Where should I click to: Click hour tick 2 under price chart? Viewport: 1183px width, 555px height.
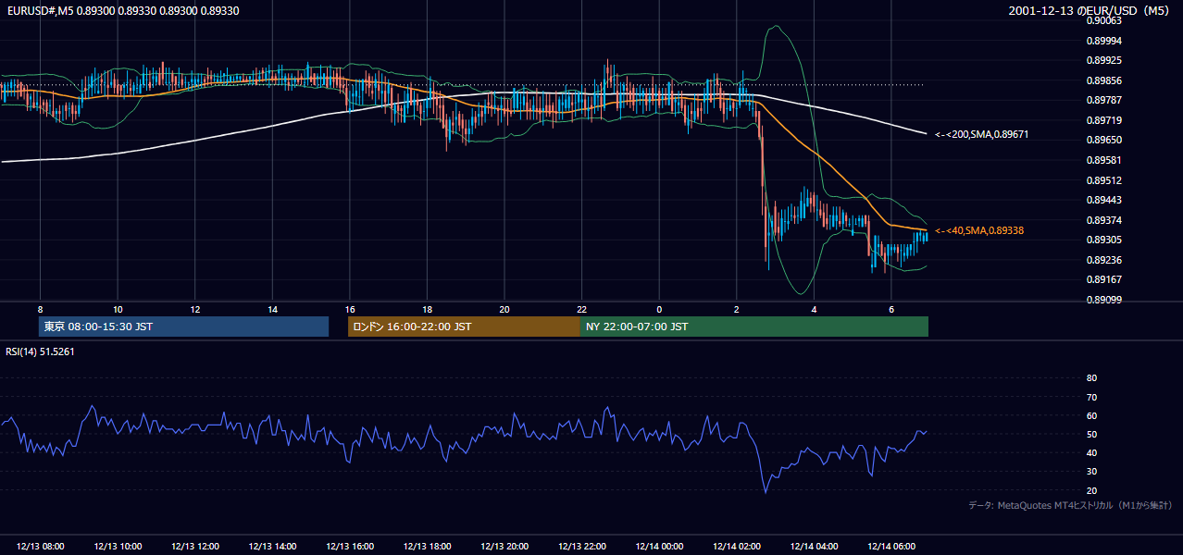[737, 308]
